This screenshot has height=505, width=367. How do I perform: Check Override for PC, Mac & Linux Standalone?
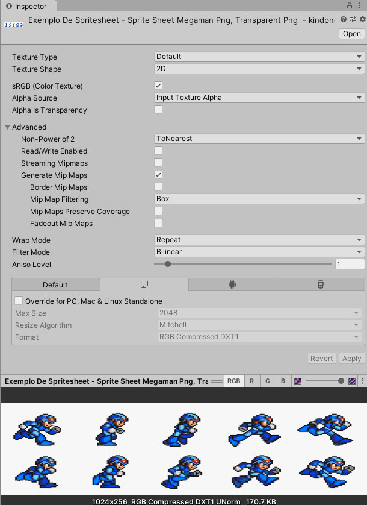pyautogui.click(x=19, y=301)
